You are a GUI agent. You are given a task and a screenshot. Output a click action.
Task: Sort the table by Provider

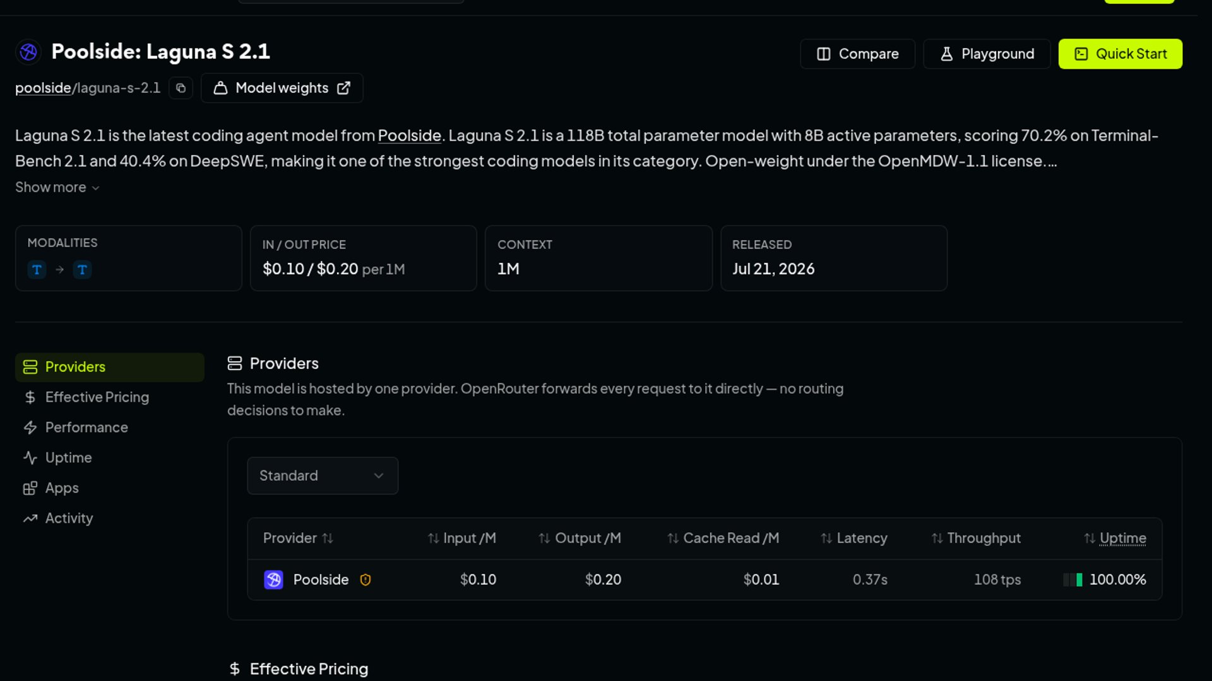(x=298, y=538)
